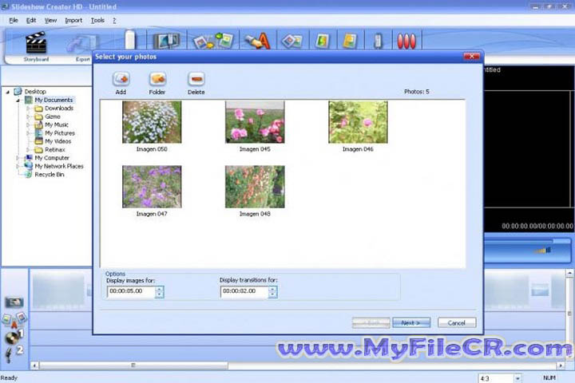Expand the My Pictures folder node
The width and height of the screenshot is (575, 383).
pos(28,133)
